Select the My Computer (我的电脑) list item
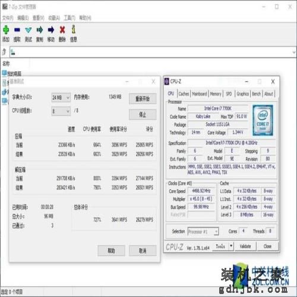Image resolution: width=297 pixels, height=297 pixels. [12, 74]
